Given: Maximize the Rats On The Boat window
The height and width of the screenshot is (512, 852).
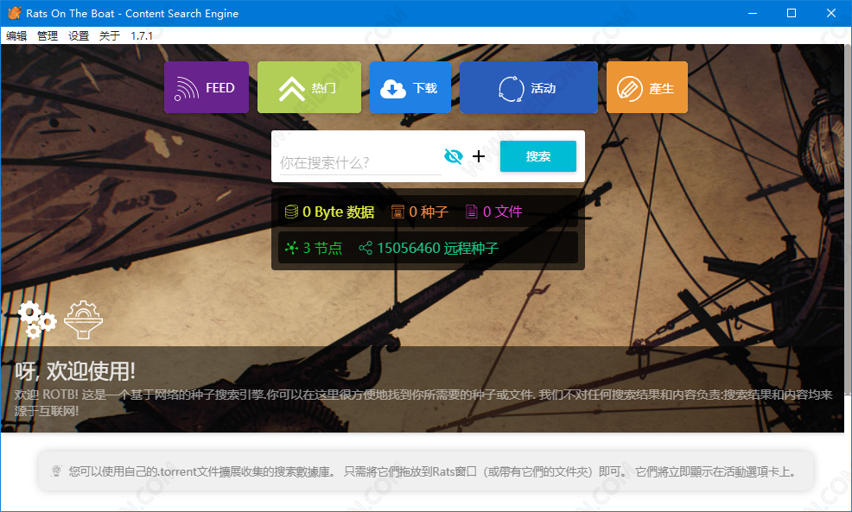Looking at the screenshot, I should tap(792, 13).
